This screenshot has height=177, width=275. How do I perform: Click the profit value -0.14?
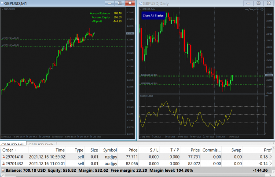point(263,163)
